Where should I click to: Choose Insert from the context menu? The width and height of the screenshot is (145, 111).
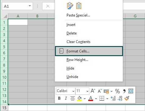pos(71,25)
